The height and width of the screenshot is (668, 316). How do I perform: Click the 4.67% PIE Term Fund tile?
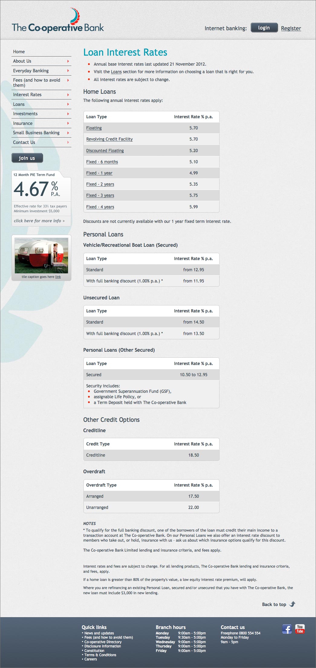tap(41, 198)
